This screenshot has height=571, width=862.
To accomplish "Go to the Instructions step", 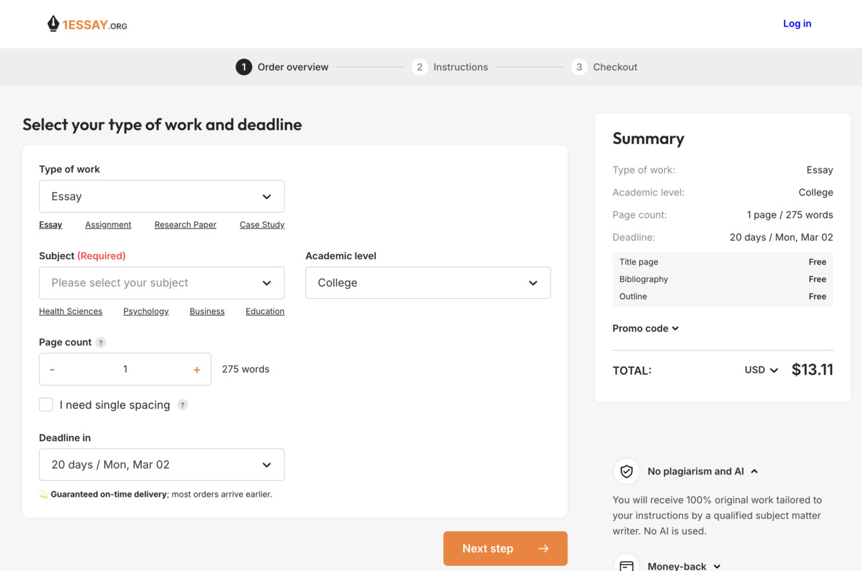I will [x=450, y=67].
